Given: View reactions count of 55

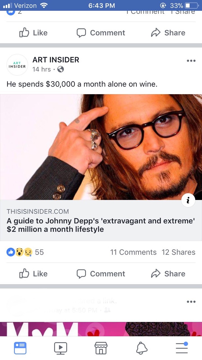Looking at the screenshot, I should pos(25,252).
